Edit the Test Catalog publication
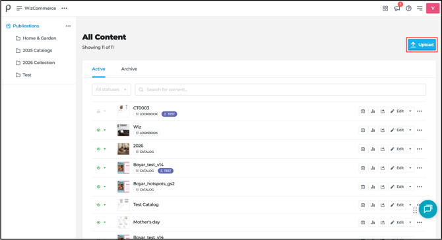442x240 pixels. (x=397, y=205)
